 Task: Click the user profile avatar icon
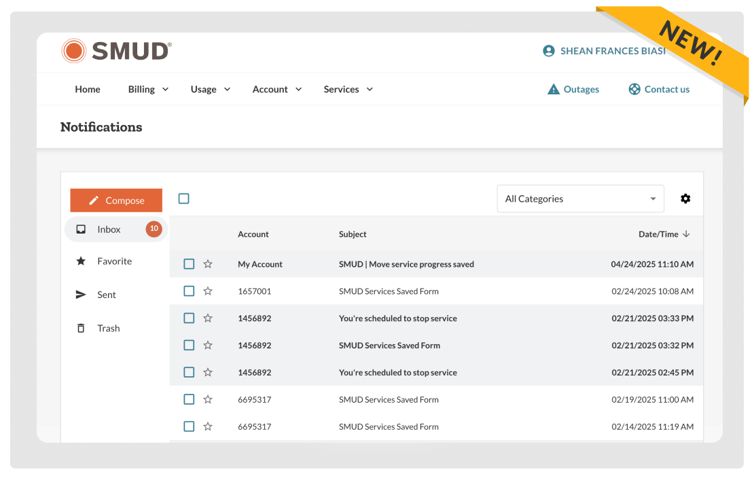tap(549, 51)
